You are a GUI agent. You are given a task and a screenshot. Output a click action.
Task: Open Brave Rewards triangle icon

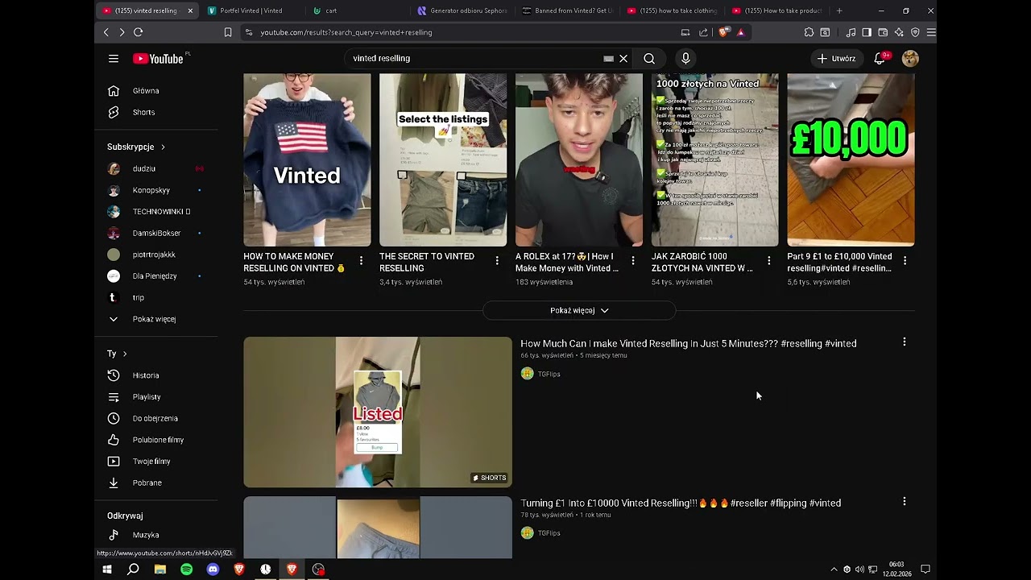coord(740,32)
